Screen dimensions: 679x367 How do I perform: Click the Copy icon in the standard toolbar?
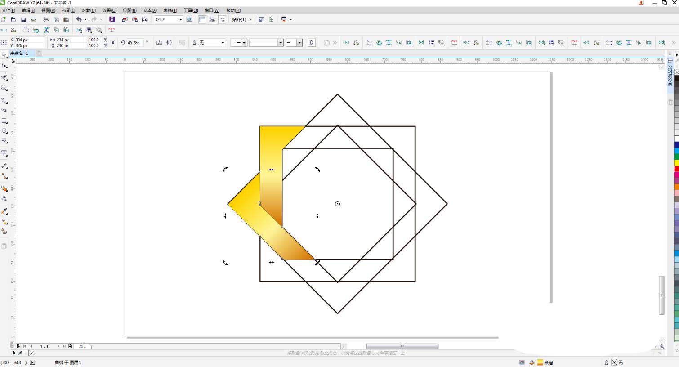point(56,19)
